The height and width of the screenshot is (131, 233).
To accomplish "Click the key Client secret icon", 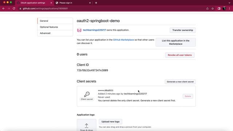I will click(87, 94).
